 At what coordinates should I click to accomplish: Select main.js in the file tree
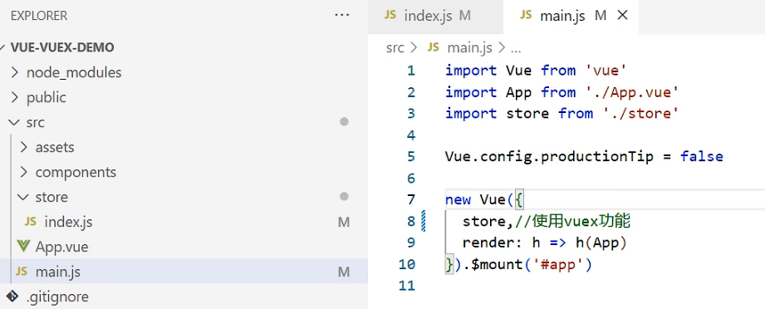(x=184, y=272)
